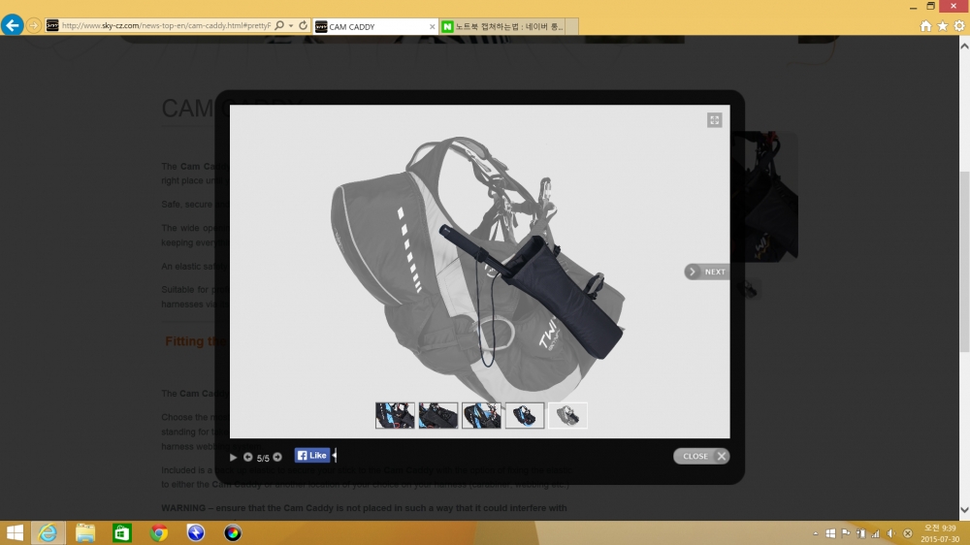Image resolution: width=970 pixels, height=545 pixels.
Task: Open the browser Home icon
Action: tap(925, 26)
